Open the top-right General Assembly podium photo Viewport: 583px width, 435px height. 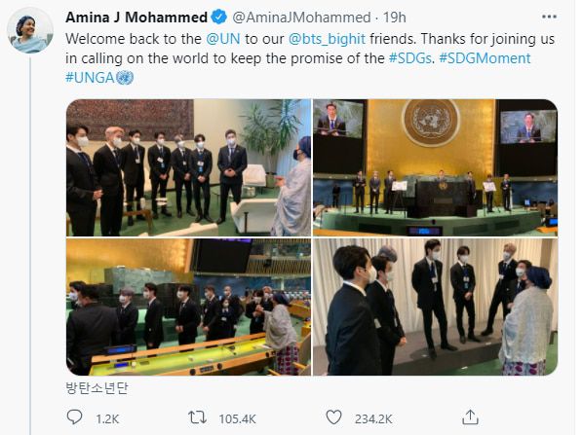pyautogui.click(x=435, y=167)
